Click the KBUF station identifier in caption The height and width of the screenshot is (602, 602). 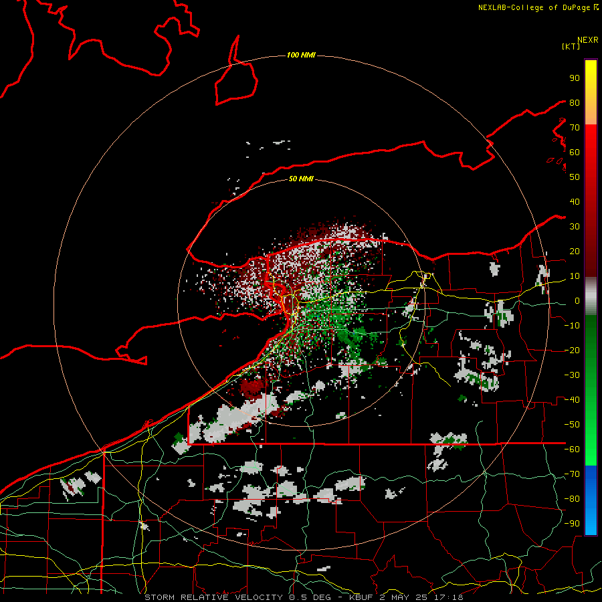361,597
